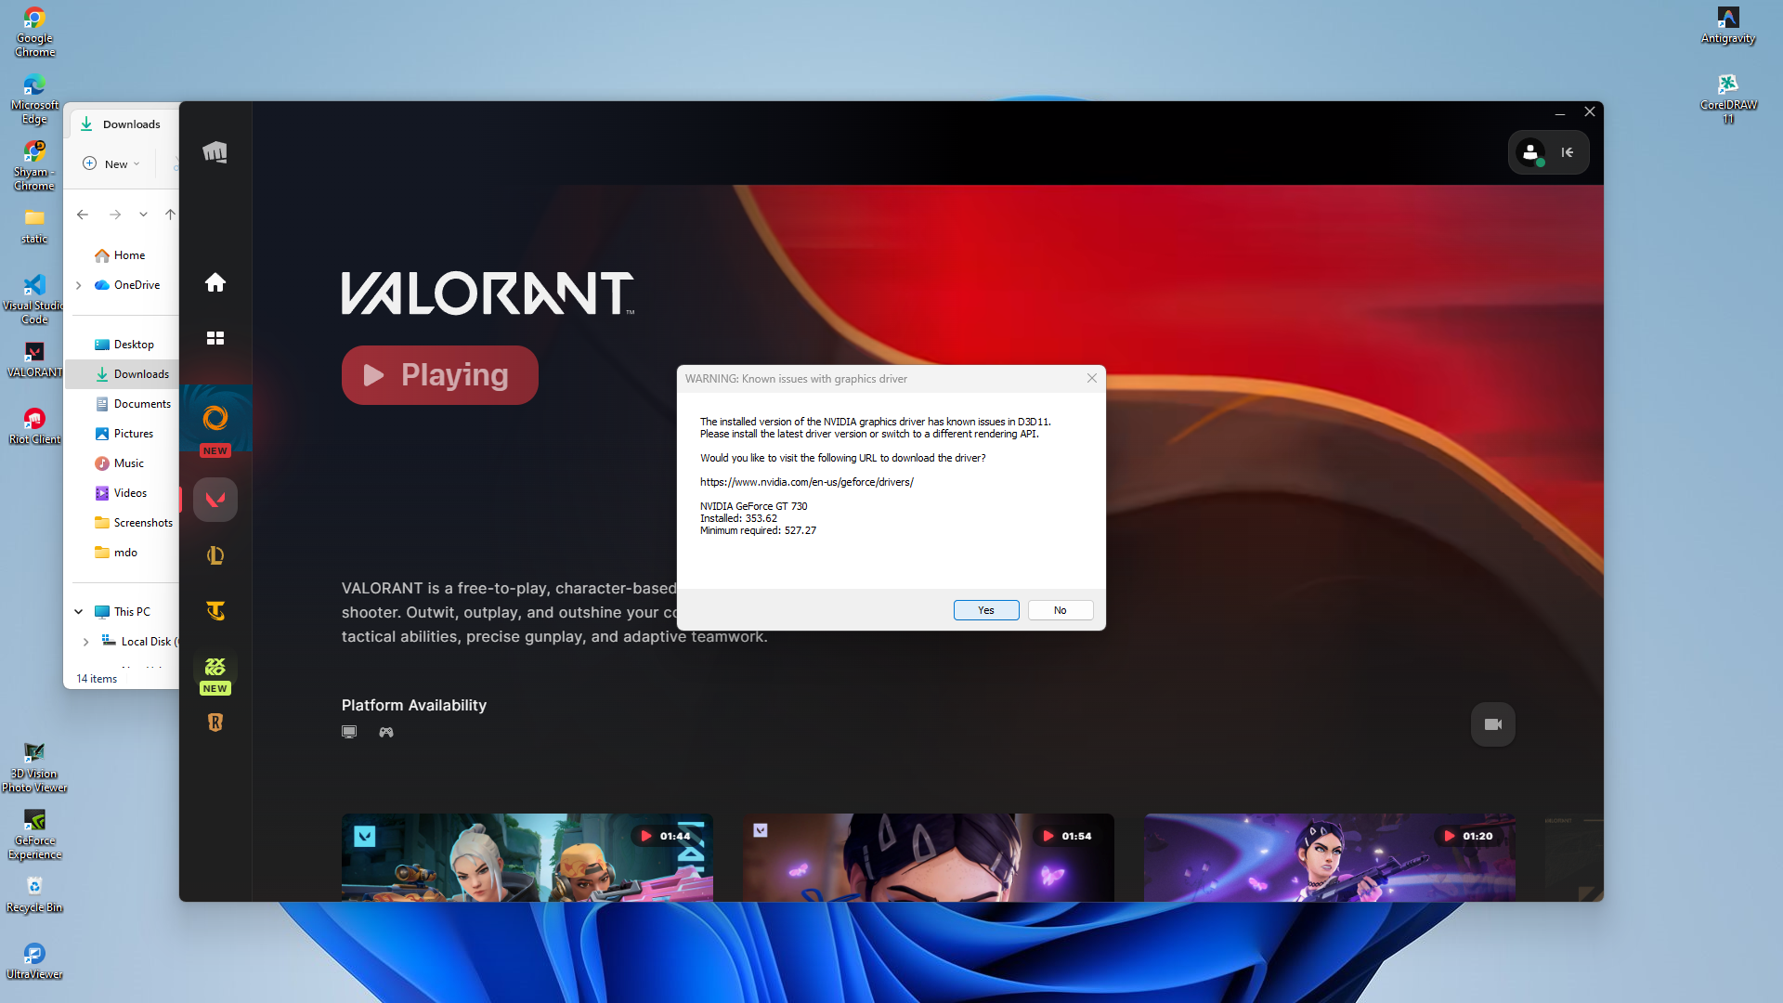Click the red Playing button
Viewport: 1783px width, 1003px height.
coord(439,375)
